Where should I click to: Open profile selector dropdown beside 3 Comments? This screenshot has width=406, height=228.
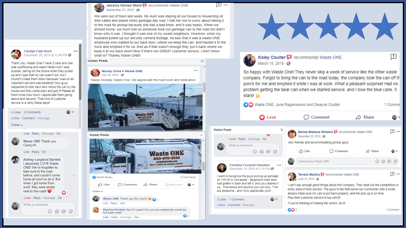click(70, 112)
